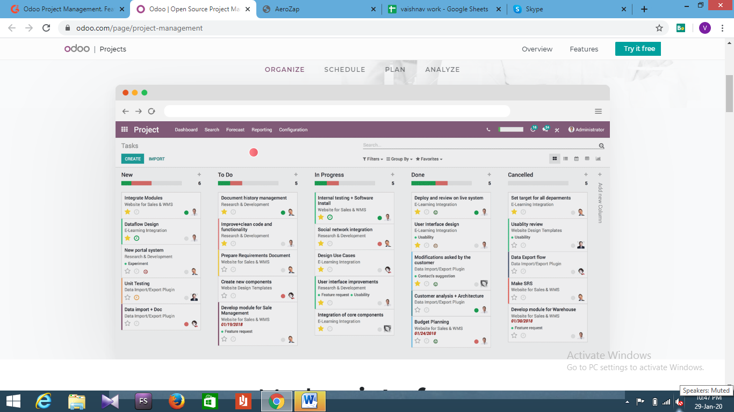
Task: Toggle star on Budget Planning card
Action: [418, 341]
